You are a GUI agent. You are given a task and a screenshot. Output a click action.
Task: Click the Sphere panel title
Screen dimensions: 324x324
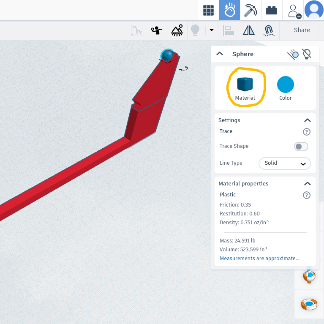click(x=243, y=54)
